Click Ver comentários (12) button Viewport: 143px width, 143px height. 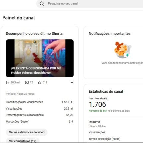(23, 141)
